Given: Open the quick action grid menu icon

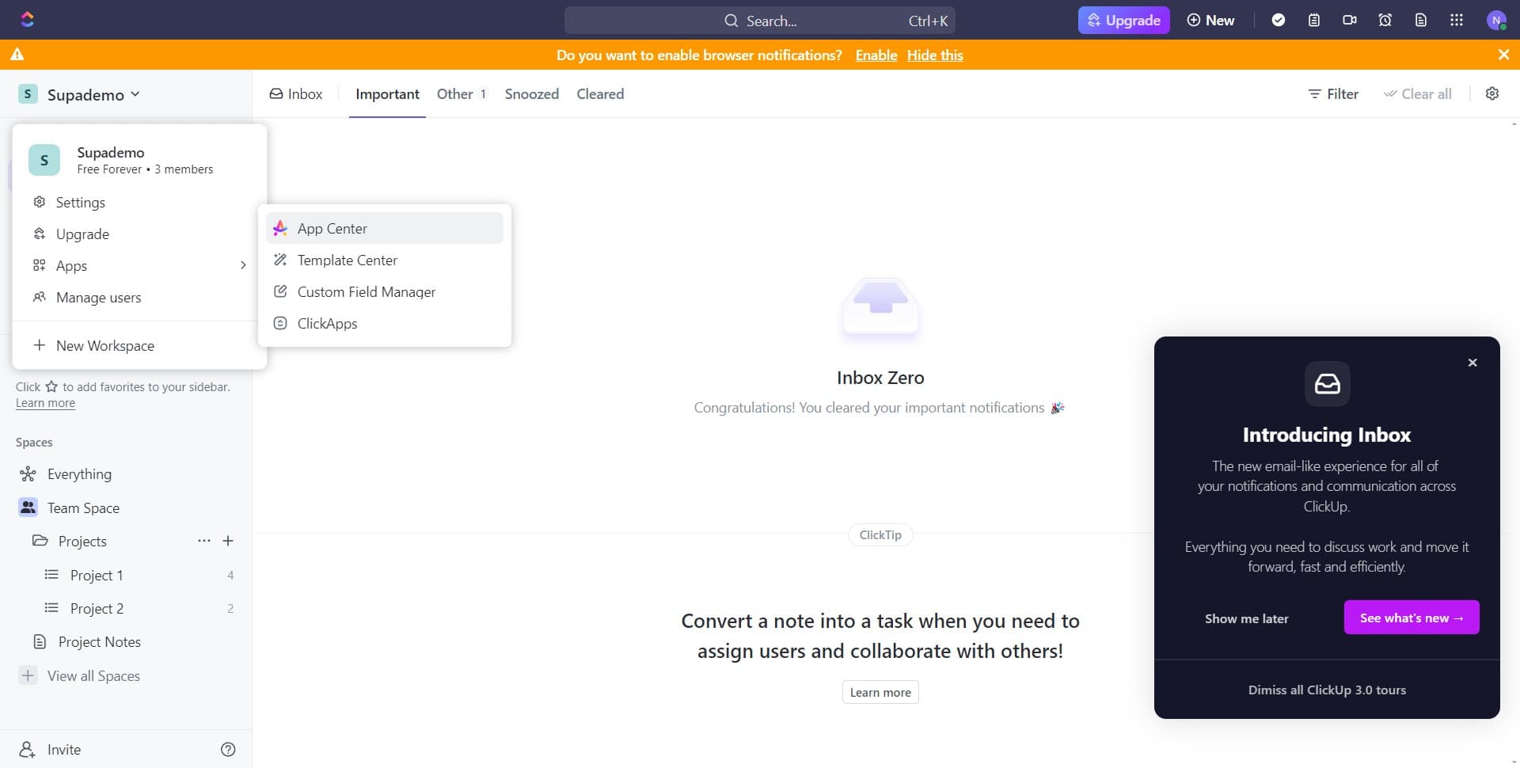Looking at the screenshot, I should coord(1457,20).
